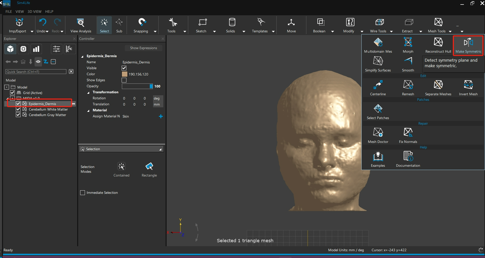Open the 3D VIEW menu
The height and width of the screenshot is (258, 485).
[34, 12]
